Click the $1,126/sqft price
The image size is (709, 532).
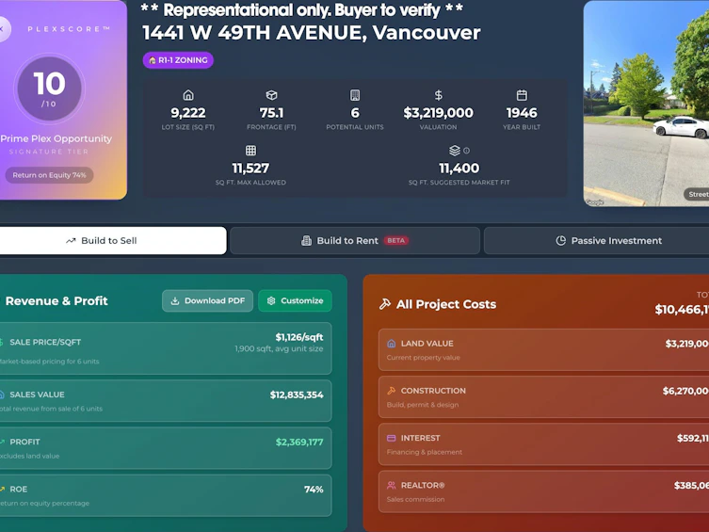299,337
